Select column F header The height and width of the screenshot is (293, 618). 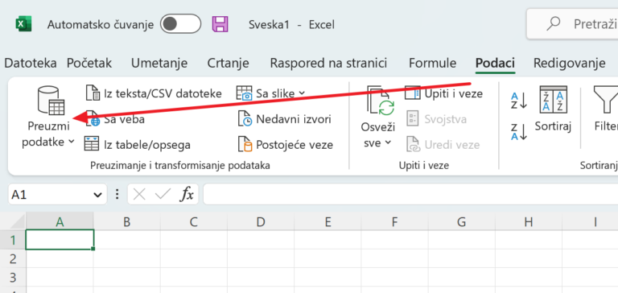click(x=394, y=222)
